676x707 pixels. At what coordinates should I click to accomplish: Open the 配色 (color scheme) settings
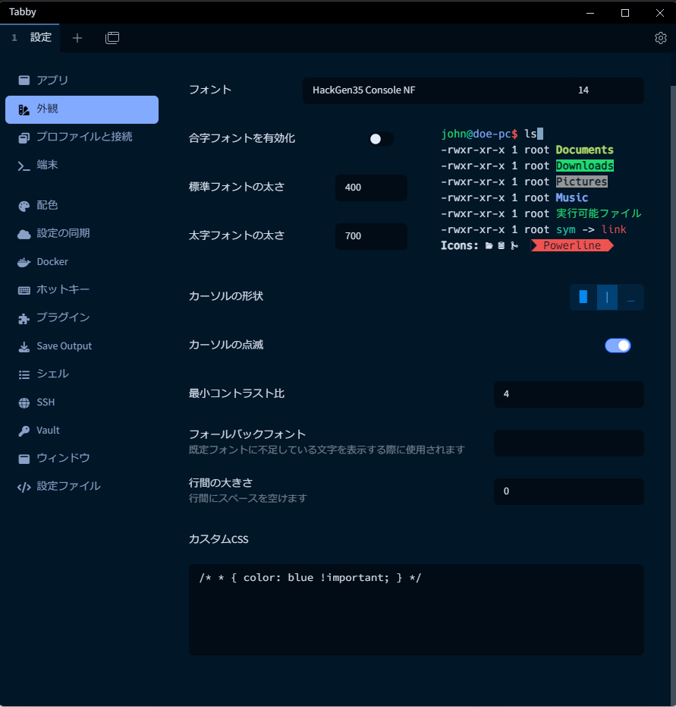46,205
